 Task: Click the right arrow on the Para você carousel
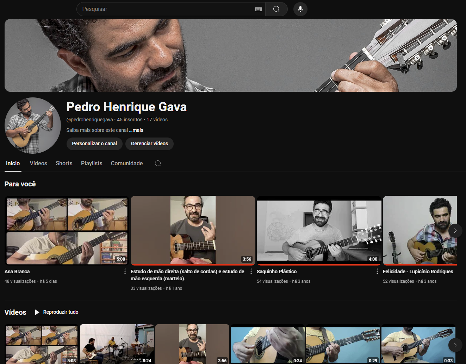pos(455,231)
